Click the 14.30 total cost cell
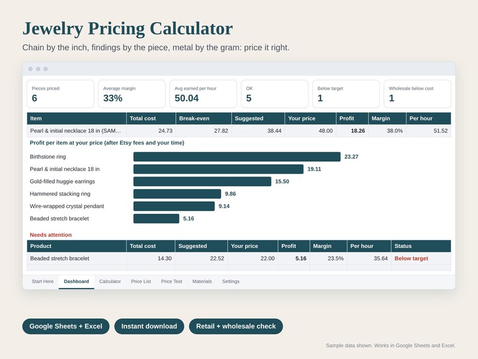478x359 pixels. 151,258
